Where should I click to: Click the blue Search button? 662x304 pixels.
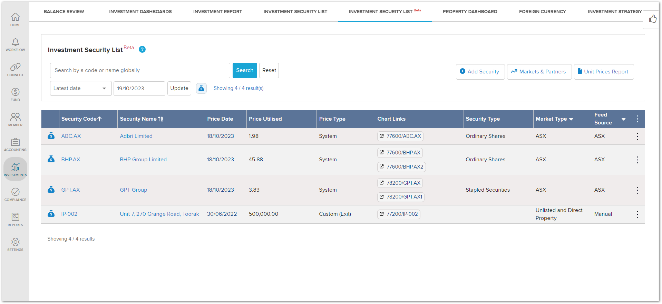point(245,70)
